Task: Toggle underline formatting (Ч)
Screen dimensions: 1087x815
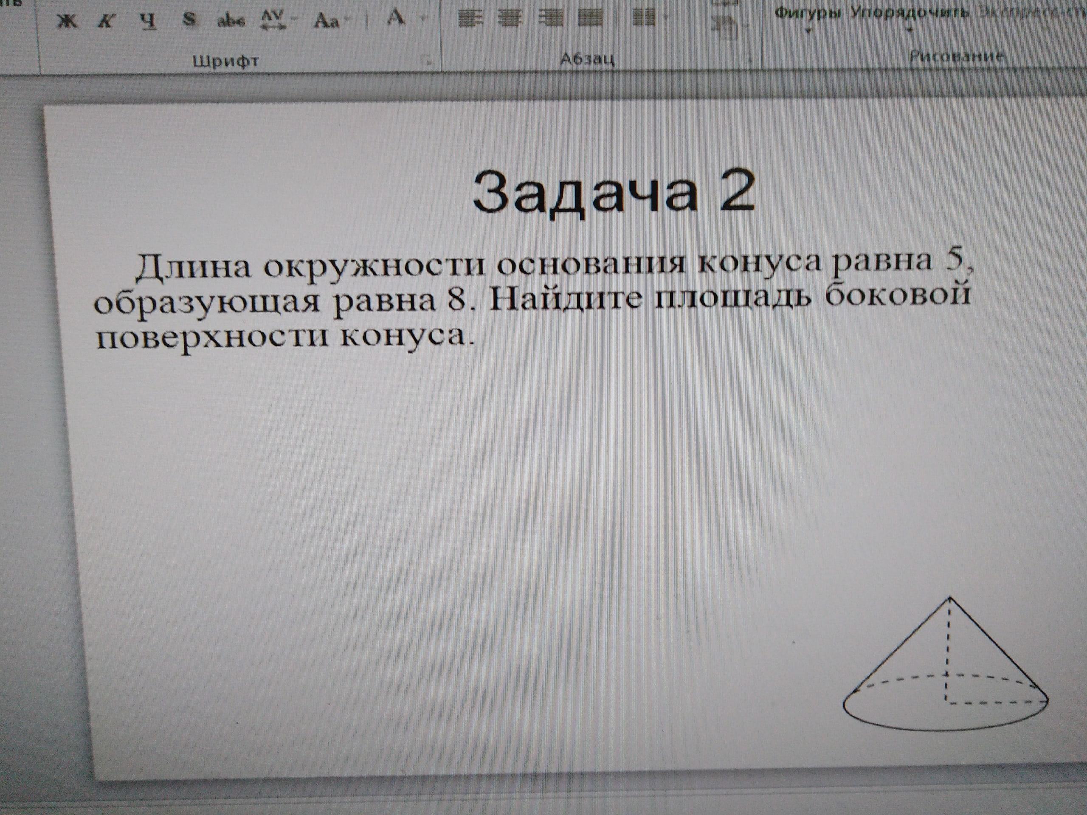Action: click(x=148, y=20)
